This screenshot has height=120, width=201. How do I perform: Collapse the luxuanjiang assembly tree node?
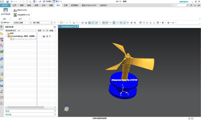click(6, 36)
